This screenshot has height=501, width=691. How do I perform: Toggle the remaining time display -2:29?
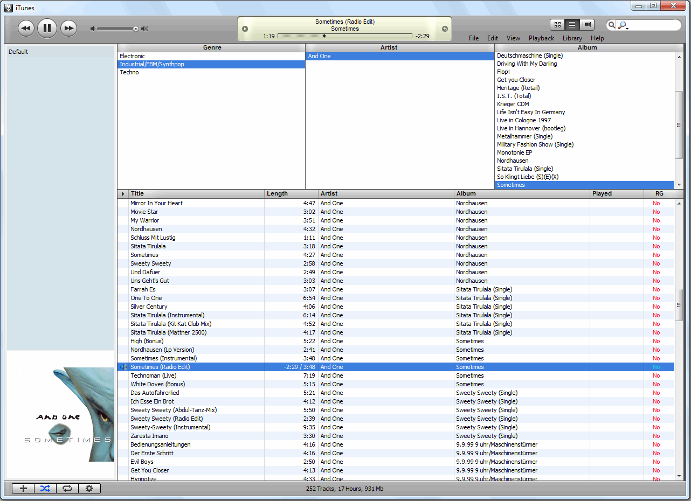point(422,36)
